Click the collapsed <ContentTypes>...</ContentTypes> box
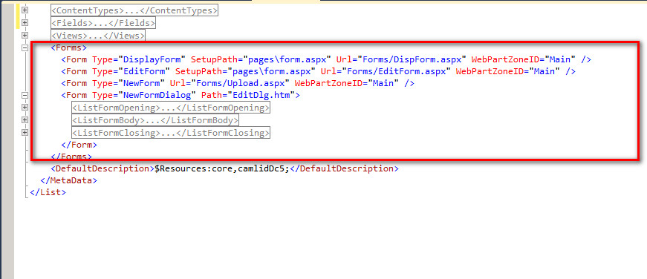This screenshot has height=279, width=647. [x=134, y=10]
